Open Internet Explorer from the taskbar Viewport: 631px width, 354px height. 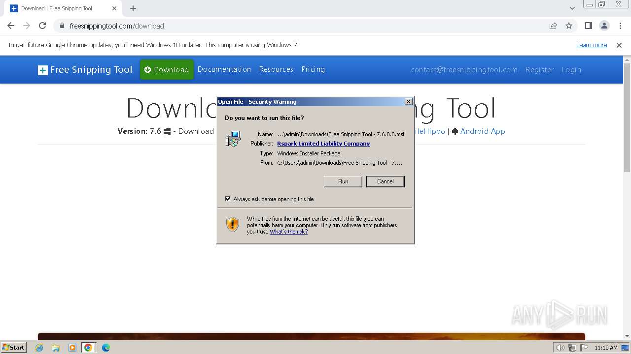pos(39,348)
